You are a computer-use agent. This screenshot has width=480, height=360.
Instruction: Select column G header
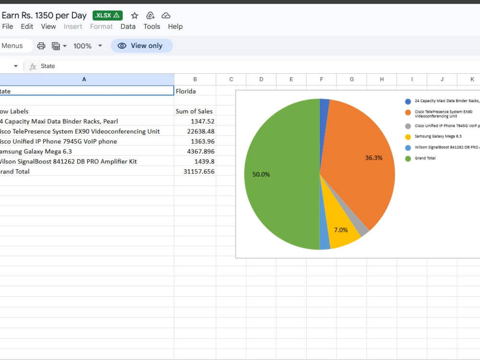352,80
